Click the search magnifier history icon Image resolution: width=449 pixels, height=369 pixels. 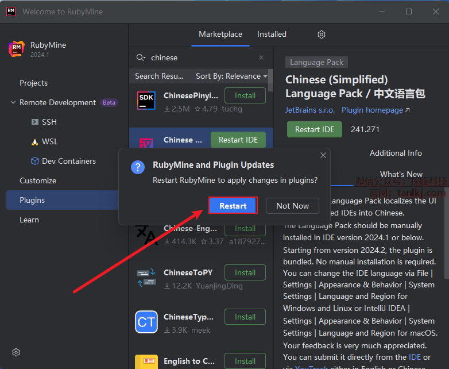pos(141,57)
